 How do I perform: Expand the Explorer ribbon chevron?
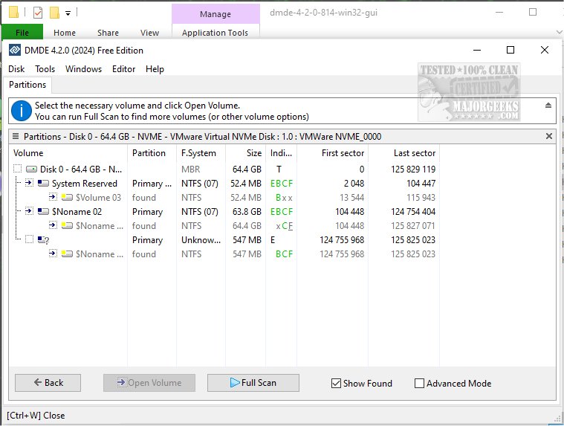pos(559,33)
